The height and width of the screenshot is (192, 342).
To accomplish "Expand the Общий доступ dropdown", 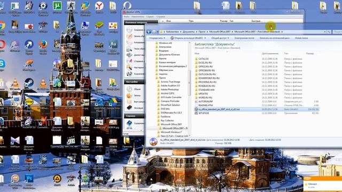I will tap(220, 38).
